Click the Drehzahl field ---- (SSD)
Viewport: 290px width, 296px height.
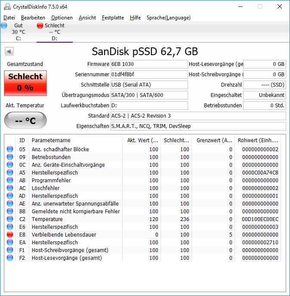coord(265,85)
